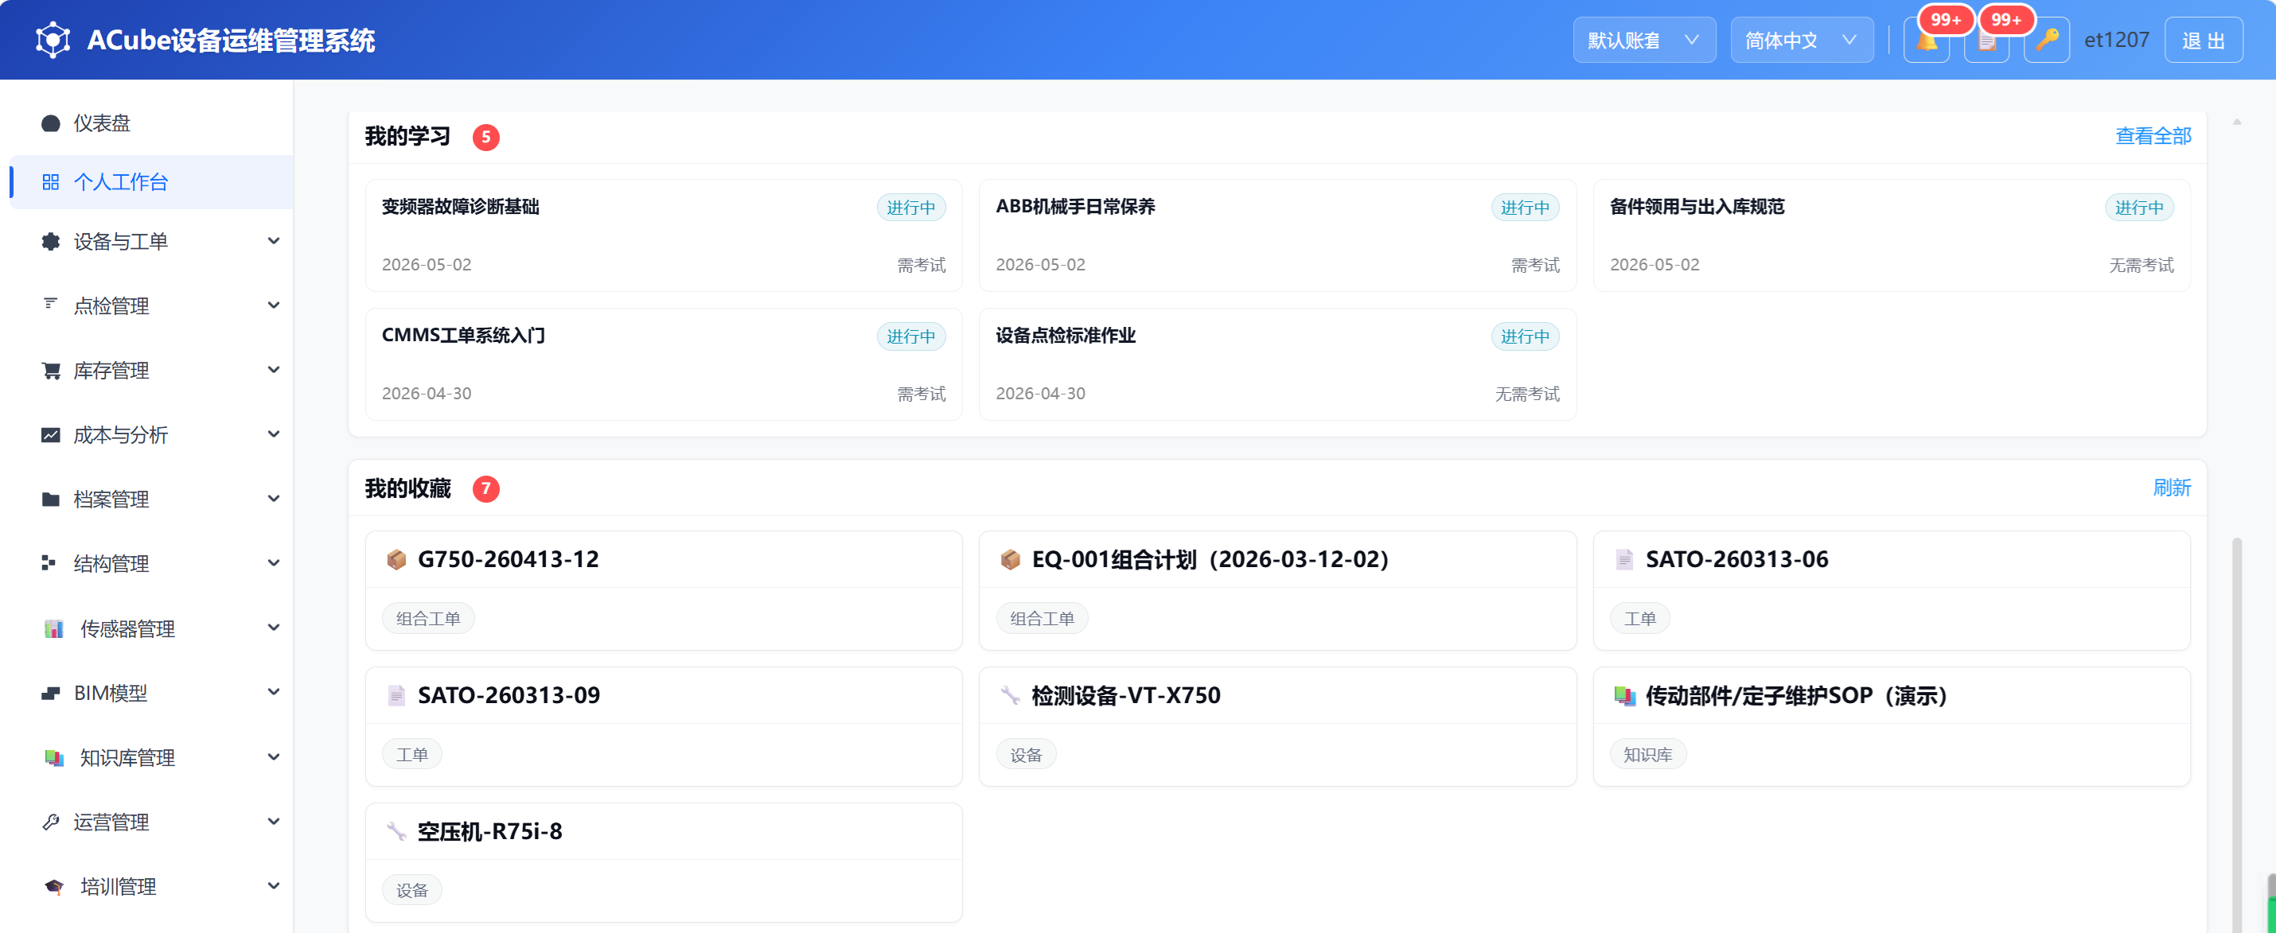Viewport: 2276px width, 933px height.
Task: Click the 个人工作台 grid icon
Action: [x=50, y=182]
